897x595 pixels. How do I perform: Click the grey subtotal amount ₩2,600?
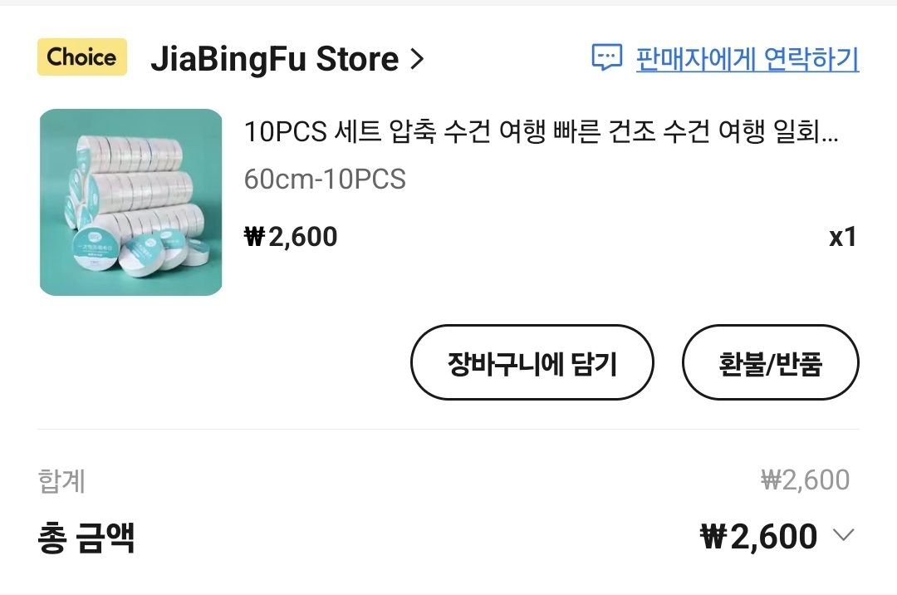click(x=805, y=480)
